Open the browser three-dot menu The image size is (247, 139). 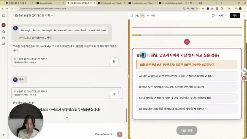point(245,8)
